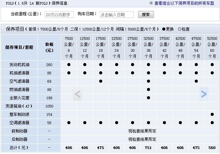
Task: Expand the plus icon beside 查看适合以下保养项目的所有车型
Action: click(151, 3)
